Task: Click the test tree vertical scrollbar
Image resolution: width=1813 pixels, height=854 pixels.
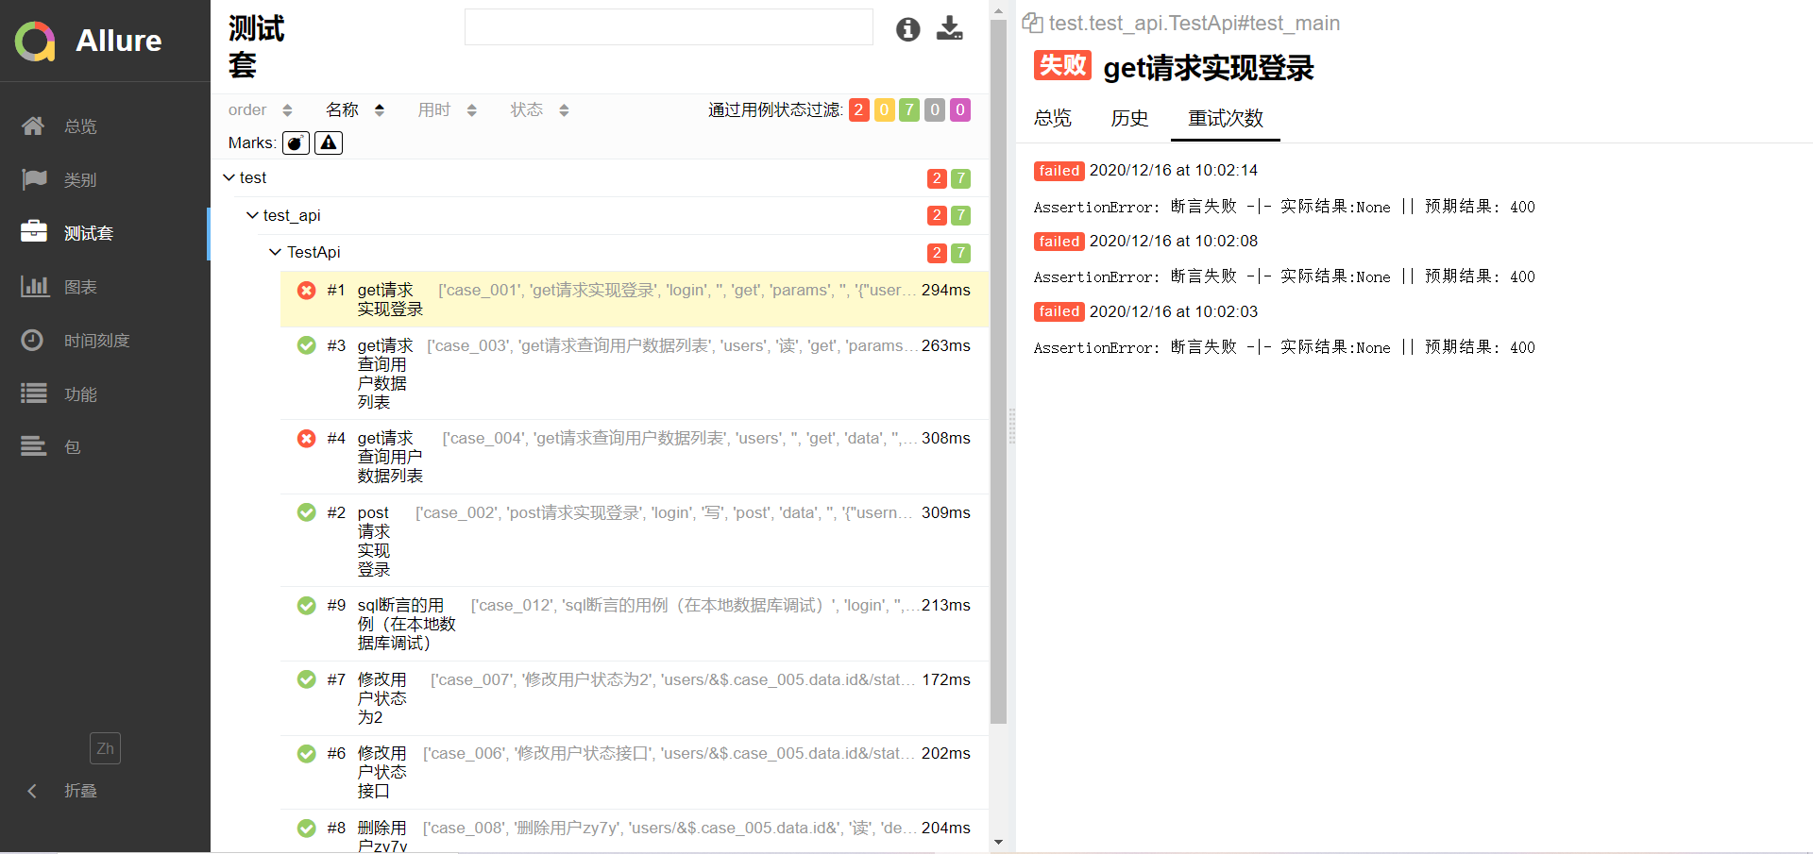Action: click(998, 373)
